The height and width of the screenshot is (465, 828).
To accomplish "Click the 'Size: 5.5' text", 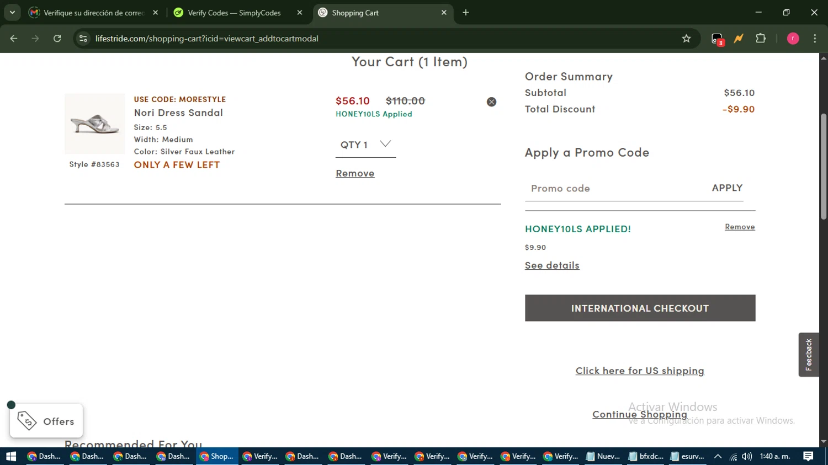I will pos(150,127).
